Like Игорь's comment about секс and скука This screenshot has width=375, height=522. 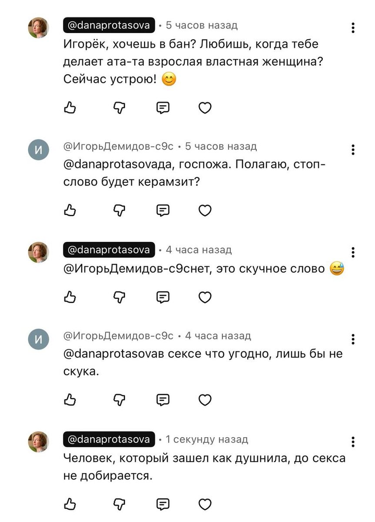[70, 399]
